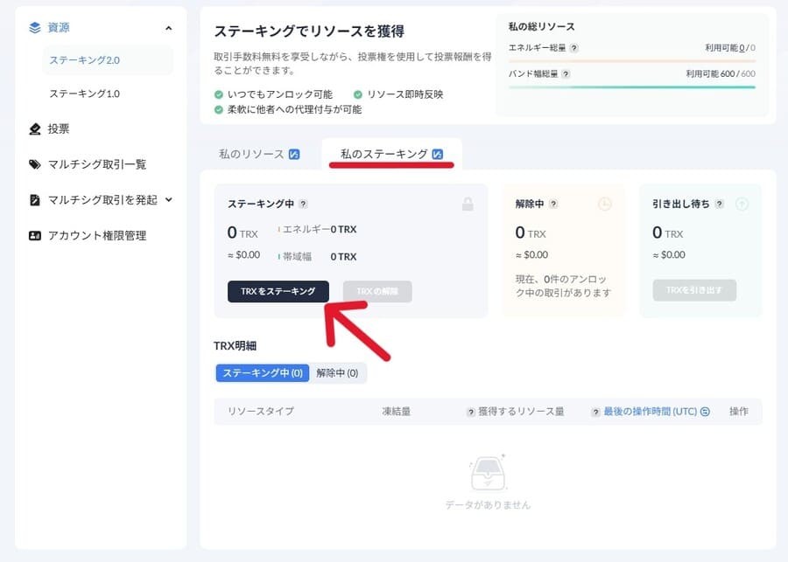This screenshot has height=562, width=788.
Task: Click green check beside リソース即時反映
Action: [358, 94]
